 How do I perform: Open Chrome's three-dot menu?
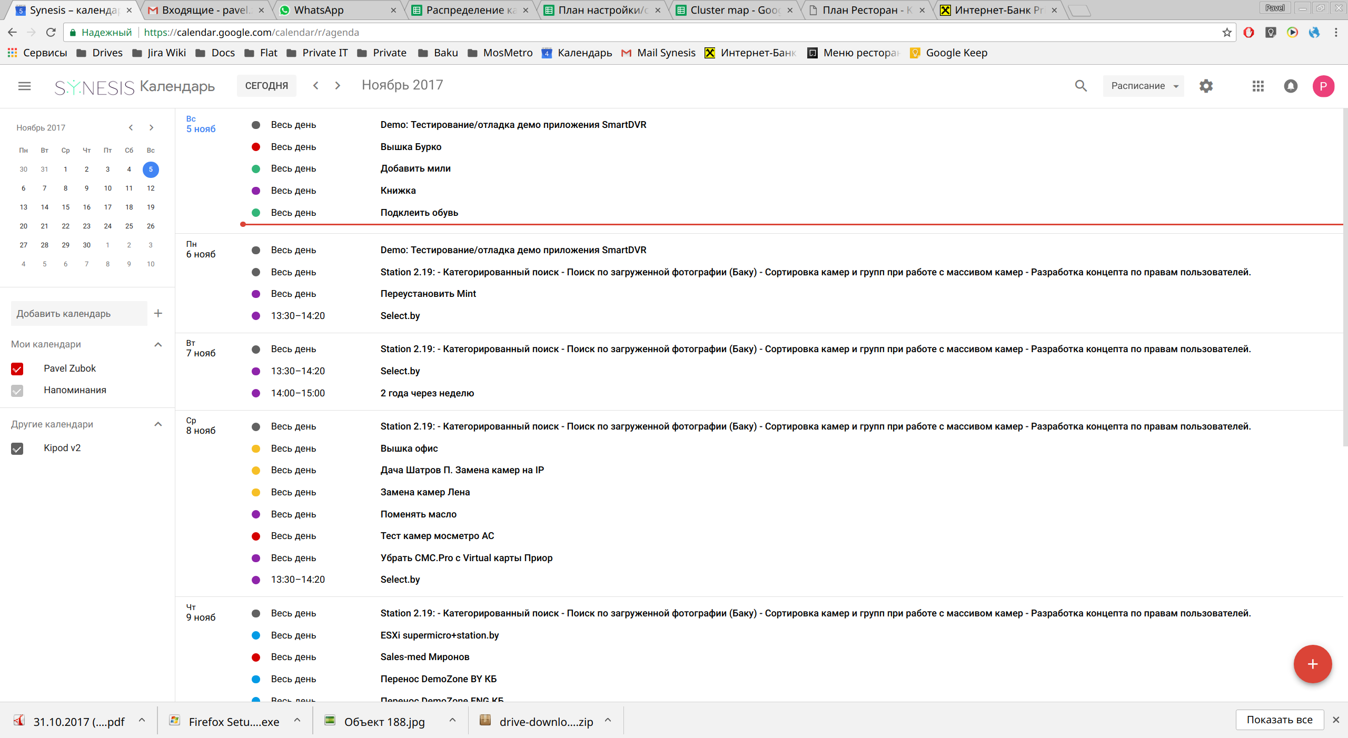[x=1336, y=33]
